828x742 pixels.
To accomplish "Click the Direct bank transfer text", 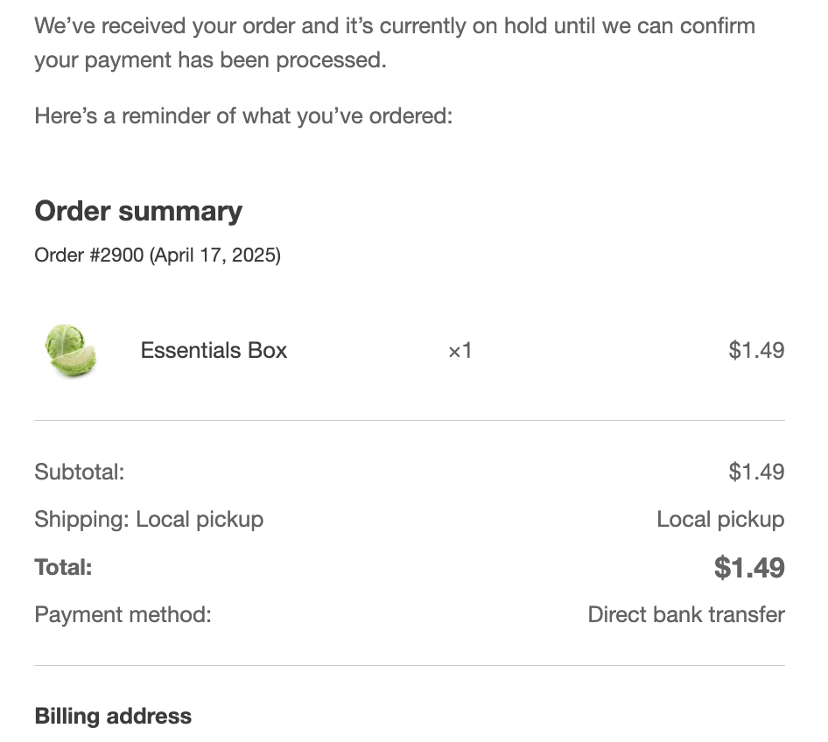I will coord(686,615).
